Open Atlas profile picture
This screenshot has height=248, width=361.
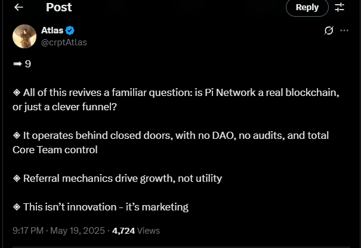tap(24, 36)
